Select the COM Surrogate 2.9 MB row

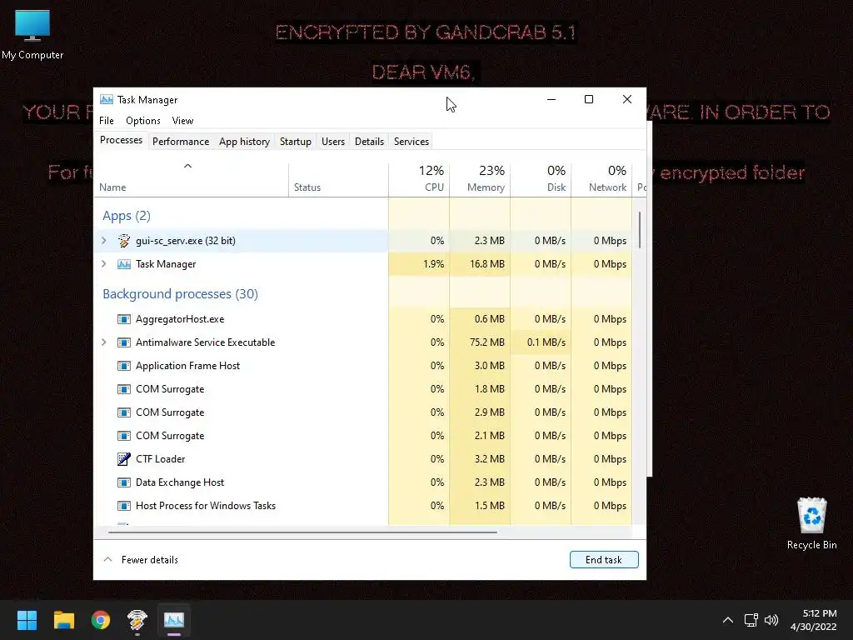point(362,412)
